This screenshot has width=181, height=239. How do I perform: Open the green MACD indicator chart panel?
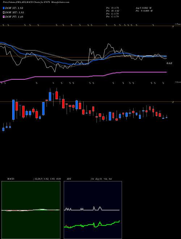point(31,210)
